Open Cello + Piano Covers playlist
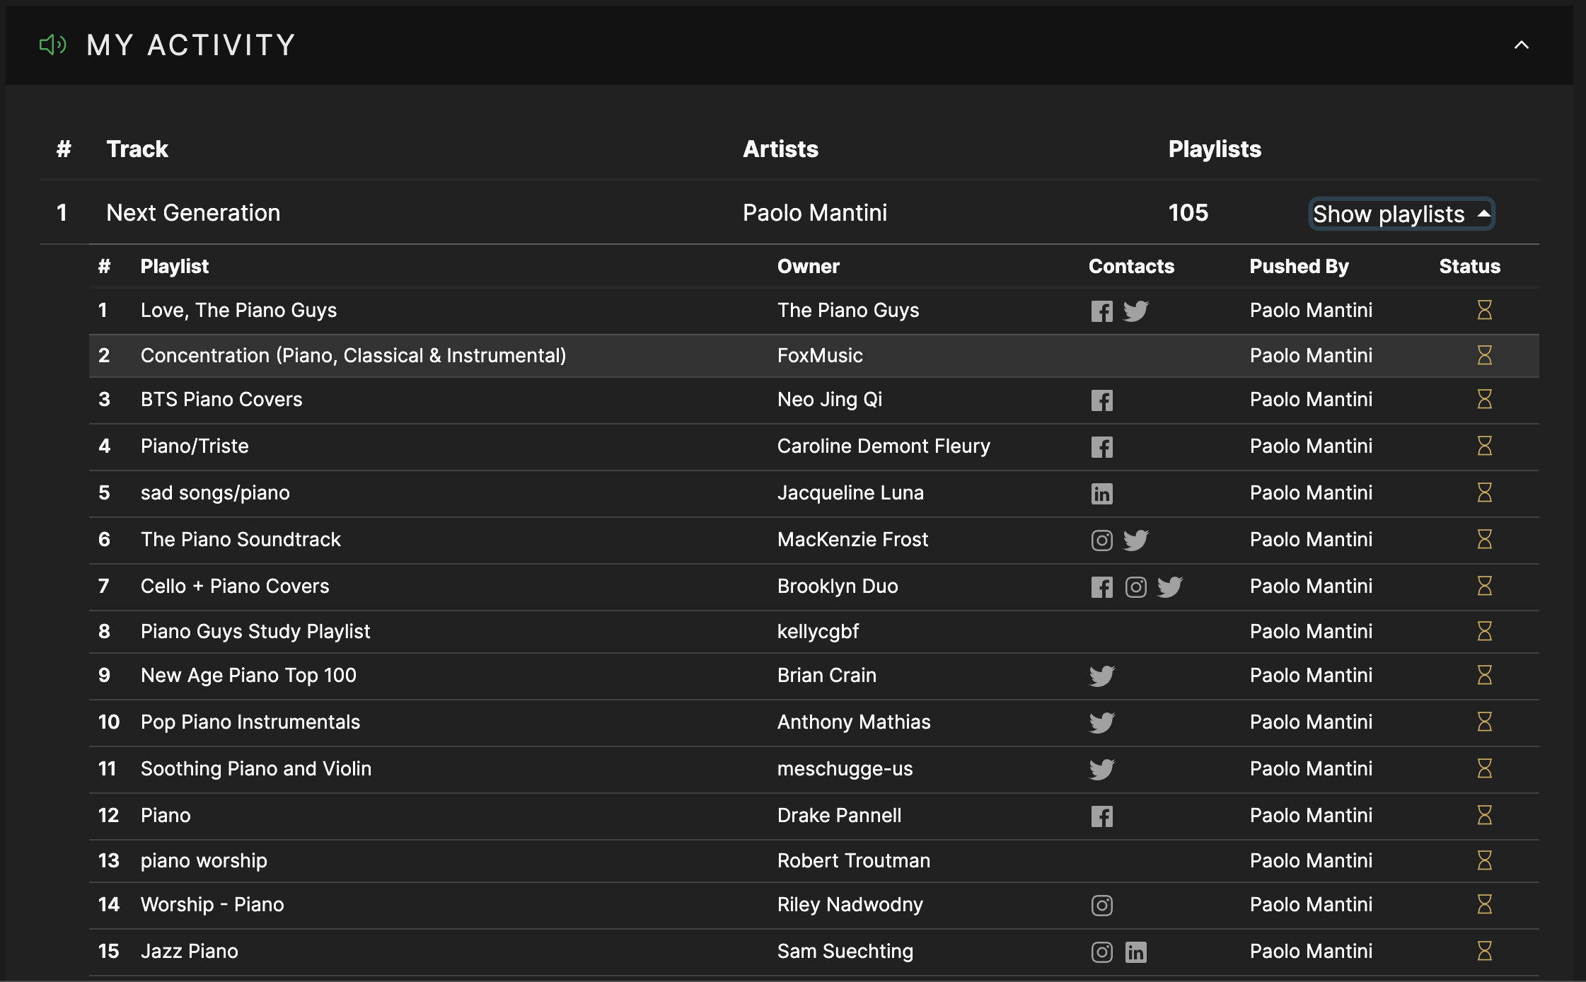This screenshot has height=982, width=1586. [235, 587]
